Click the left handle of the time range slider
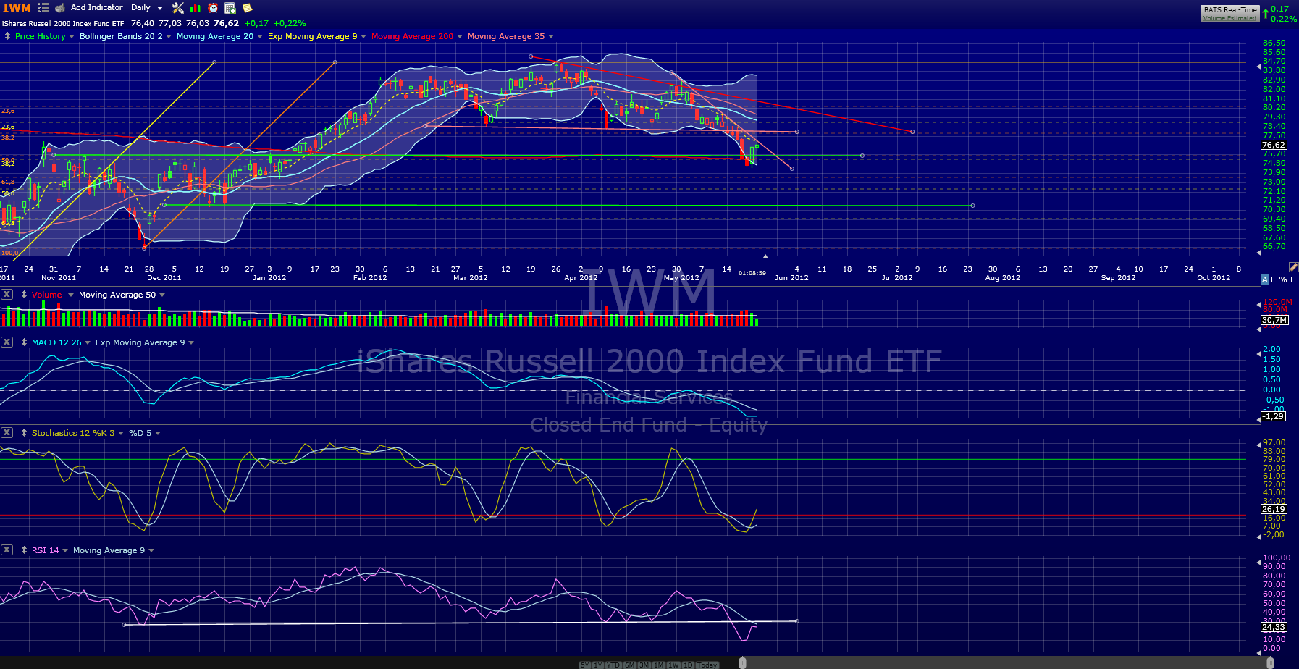Screen dimensions: 1299x669 pyautogui.click(x=742, y=662)
